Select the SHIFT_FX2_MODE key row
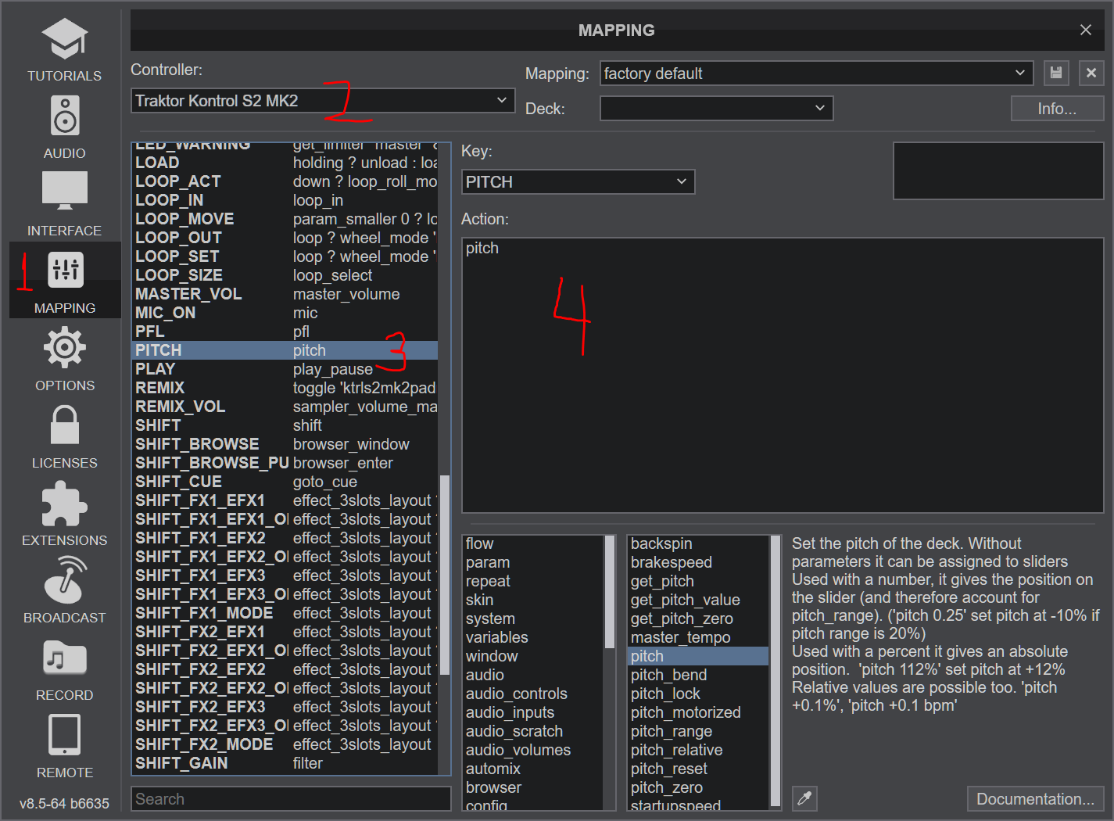1114x821 pixels. [285, 744]
